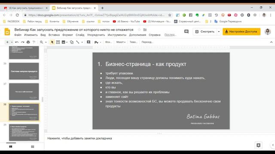Open the Формат menu
Viewport: 275px width, 154px height.
[67, 35]
